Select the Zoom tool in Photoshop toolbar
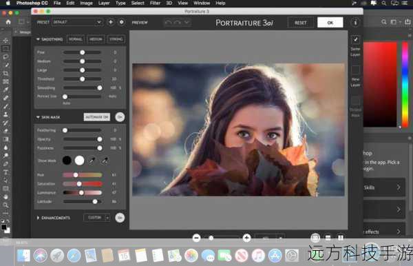Screen dimensions: 413x266 6,205
